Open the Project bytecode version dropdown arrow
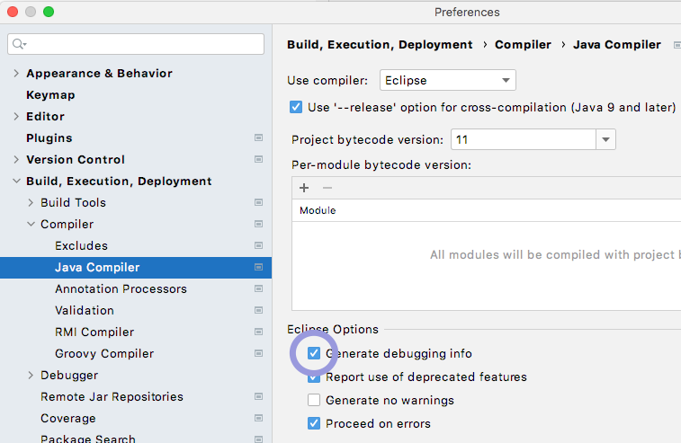This screenshot has height=443, width=681. [605, 140]
